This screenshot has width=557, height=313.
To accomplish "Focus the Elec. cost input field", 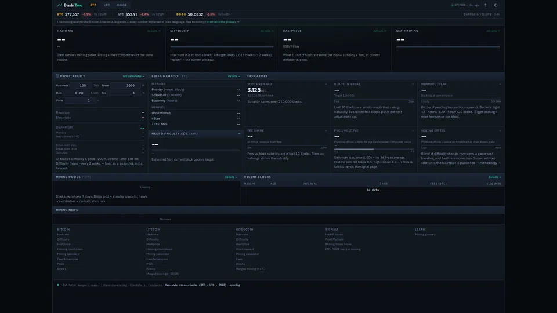I will [77, 93].
